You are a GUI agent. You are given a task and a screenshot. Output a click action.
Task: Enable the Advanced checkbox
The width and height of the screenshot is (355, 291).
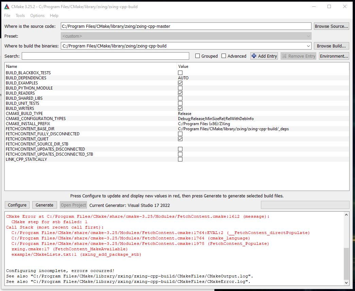point(224,56)
